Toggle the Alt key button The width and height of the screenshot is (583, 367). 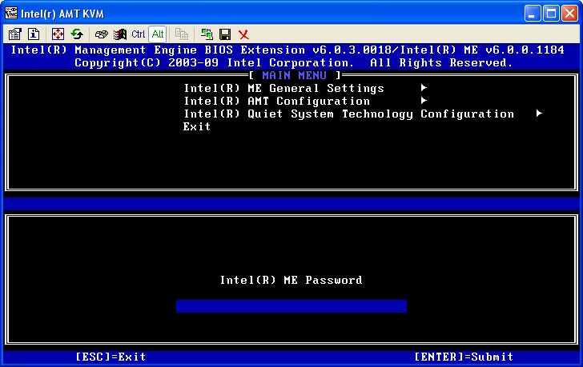coord(157,34)
